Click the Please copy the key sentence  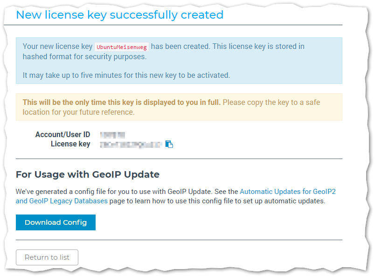(271, 102)
